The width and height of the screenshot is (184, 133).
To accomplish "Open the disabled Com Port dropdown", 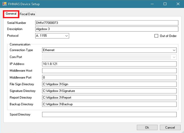I will [109, 57].
